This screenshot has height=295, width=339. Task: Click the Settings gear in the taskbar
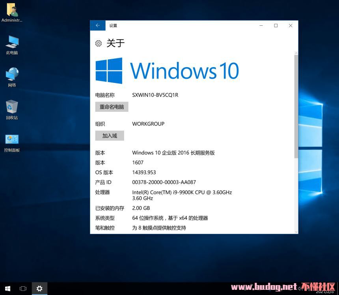[39, 289]
